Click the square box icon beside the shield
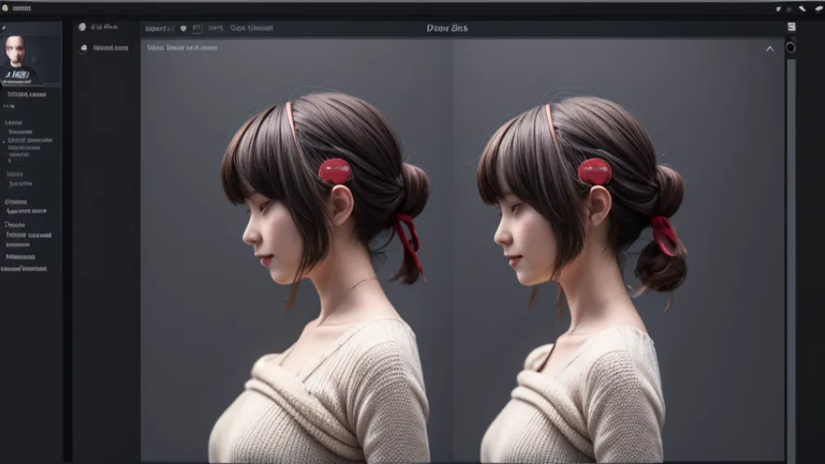825x464 pixels. 197,29
